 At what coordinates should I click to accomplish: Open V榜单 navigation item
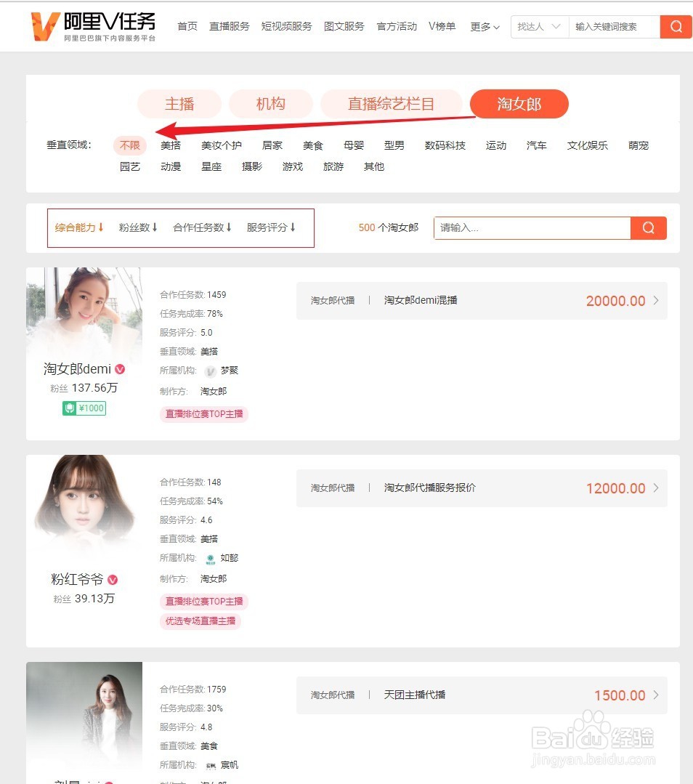(442, 26)
